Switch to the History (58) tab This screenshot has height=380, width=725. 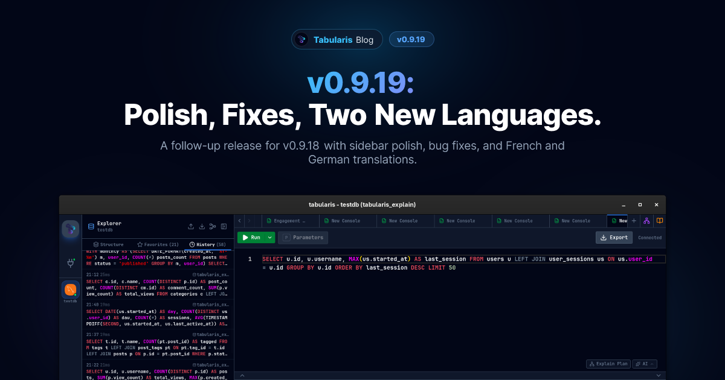[x=208, y=244]
